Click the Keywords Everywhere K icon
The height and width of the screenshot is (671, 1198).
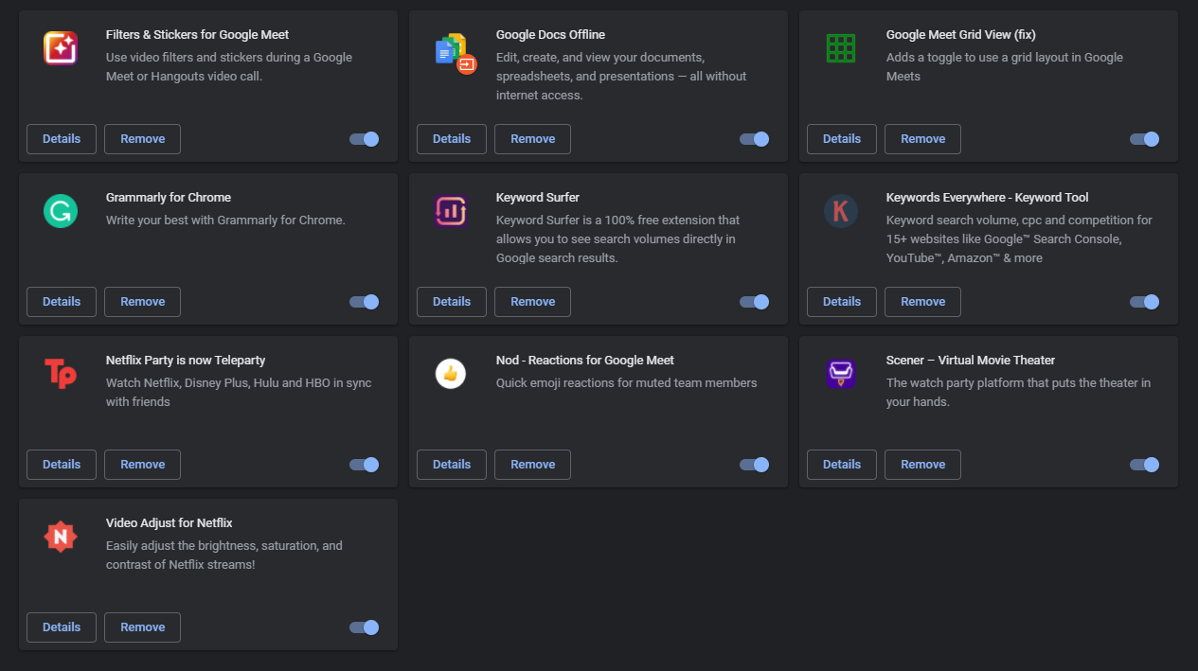(x=841, y=211)
